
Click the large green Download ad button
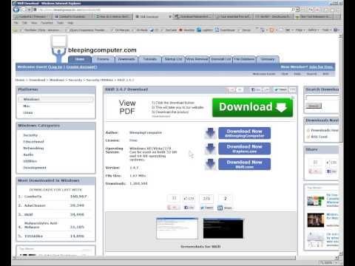(252, 107)
